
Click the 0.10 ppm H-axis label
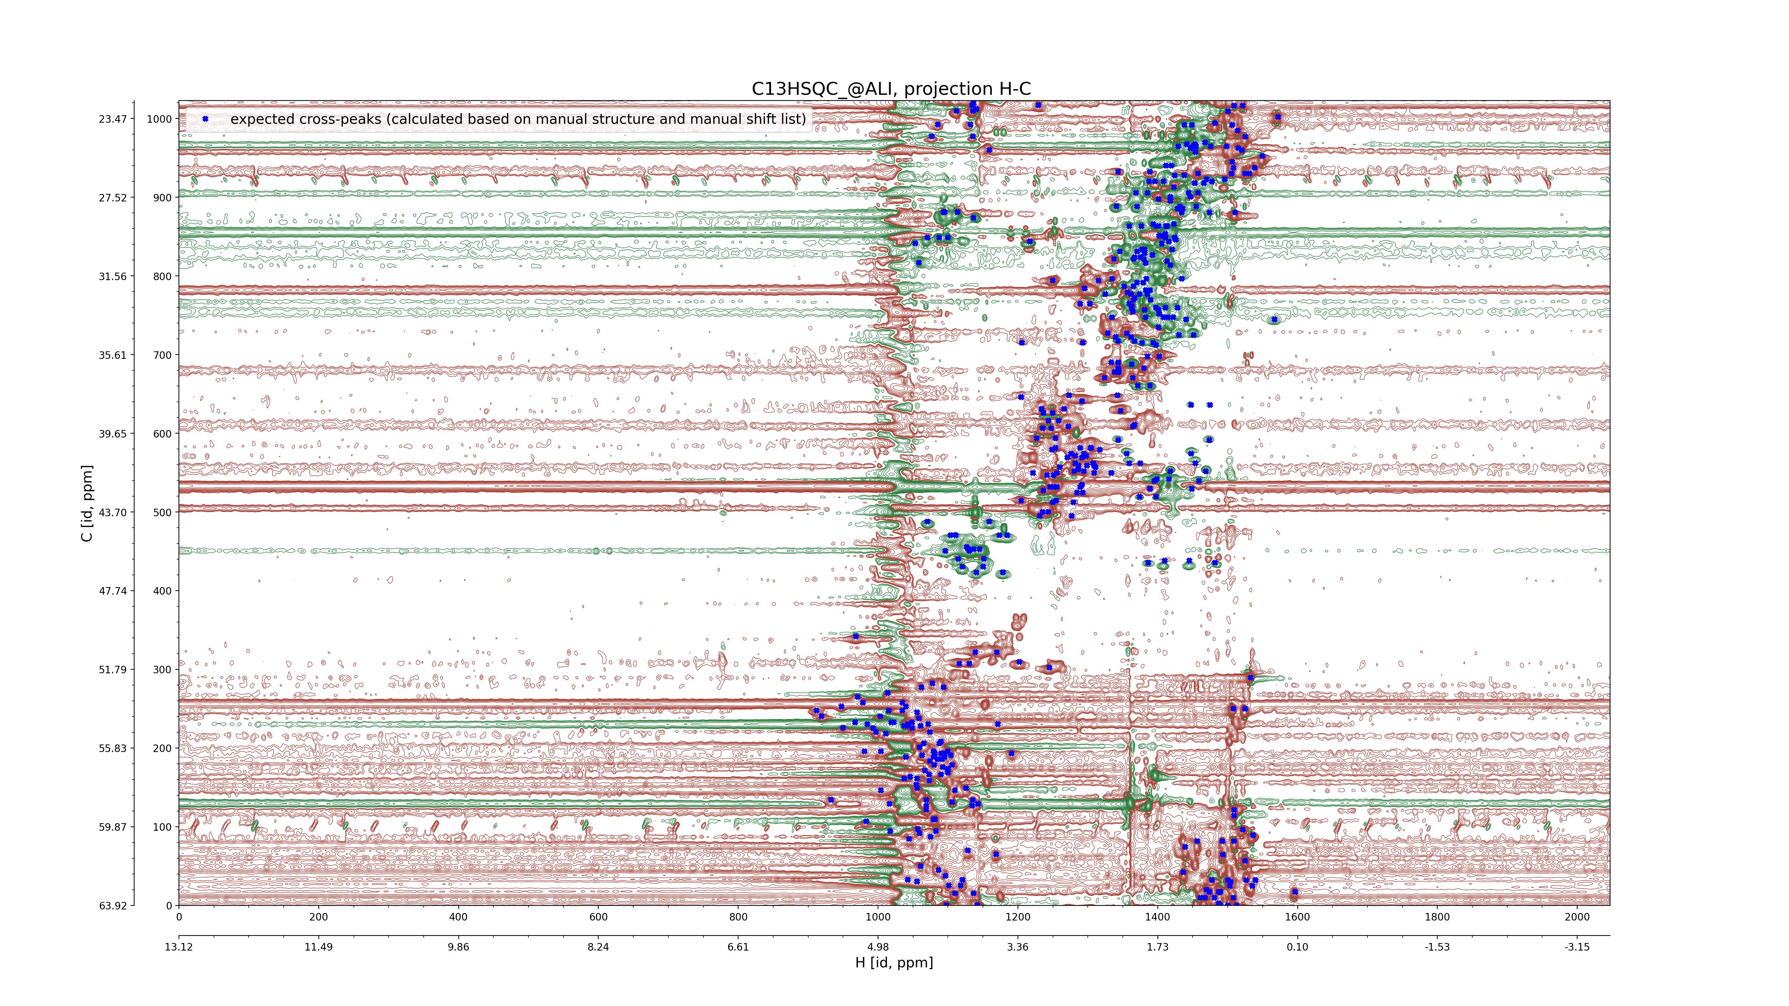pyautogui.click(x=1297, y=947)
